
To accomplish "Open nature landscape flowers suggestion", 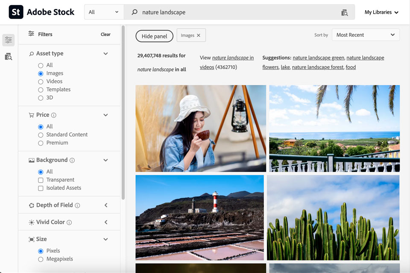I will 323,62.
